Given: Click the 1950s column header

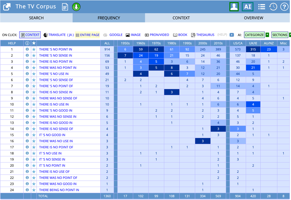Looking at the screenshot, I should 125,43.
